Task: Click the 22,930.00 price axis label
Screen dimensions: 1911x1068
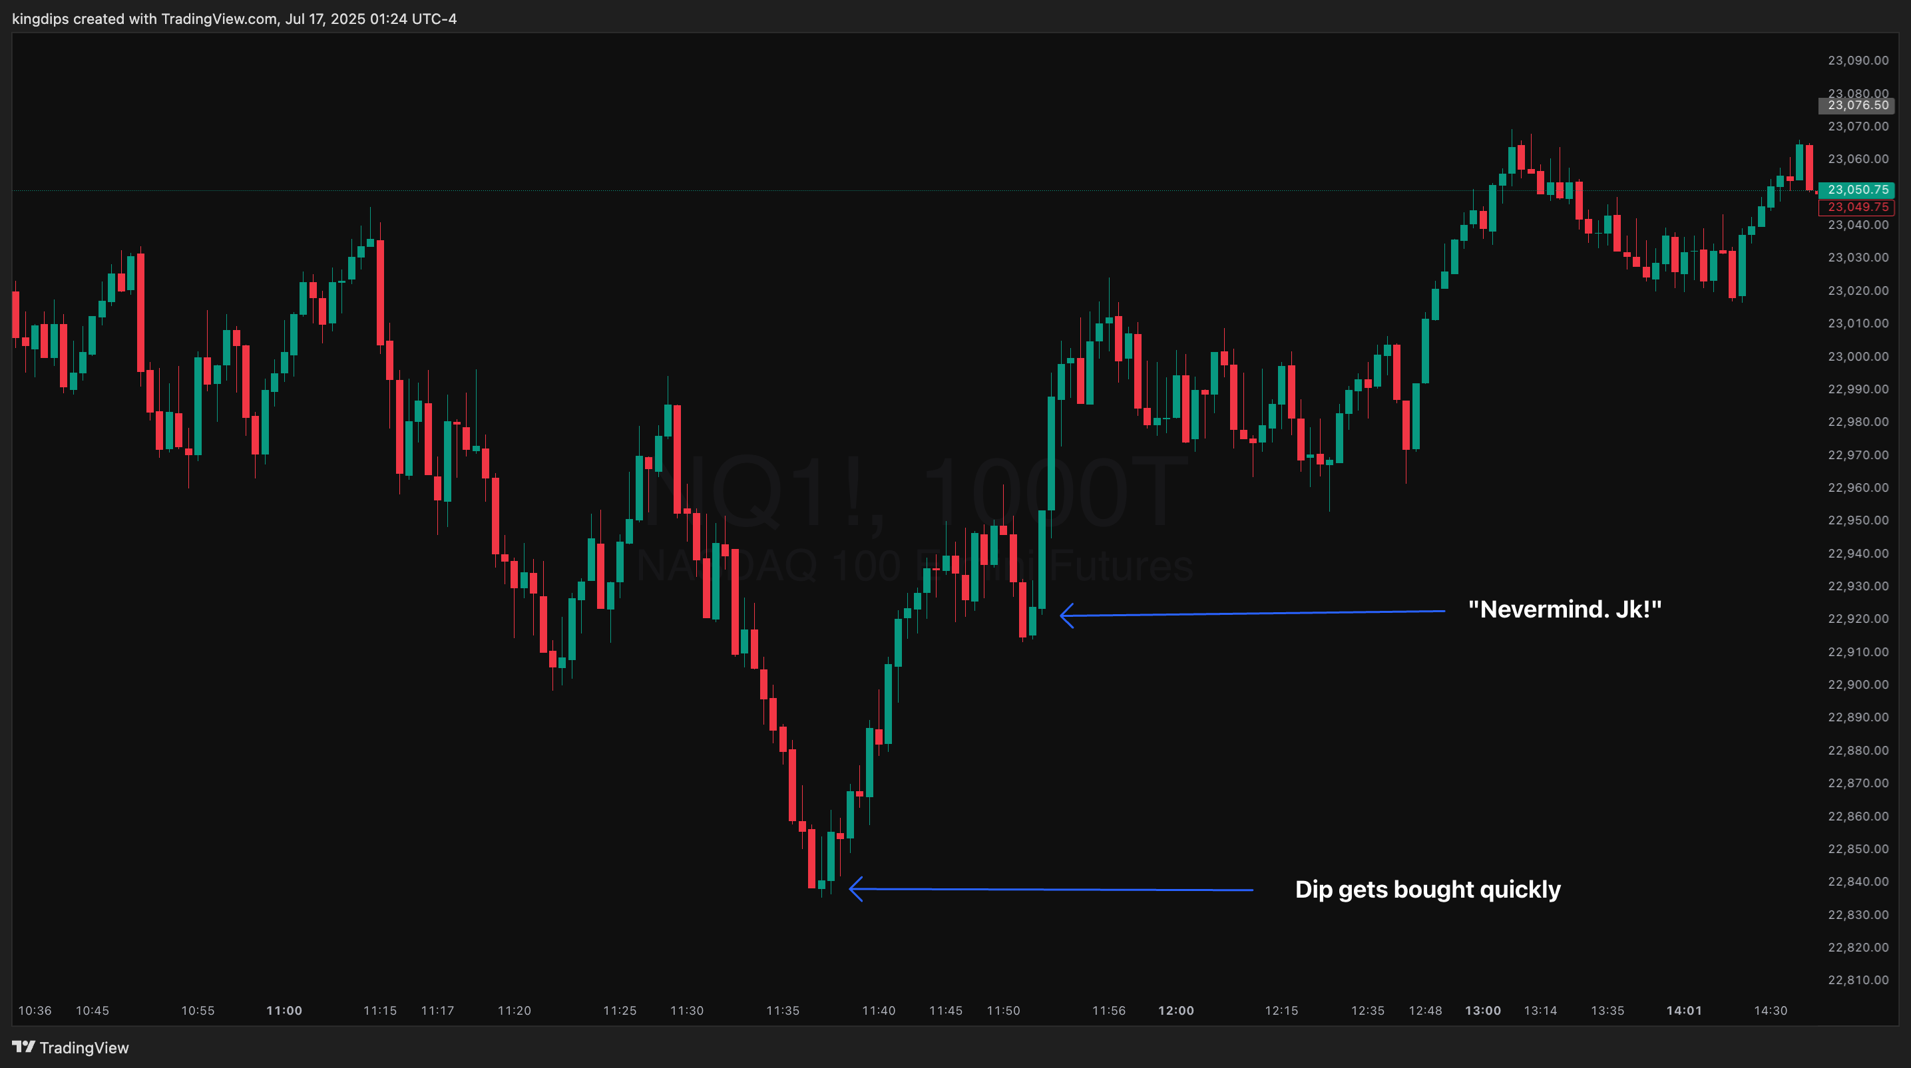Action: point(1858,586)
